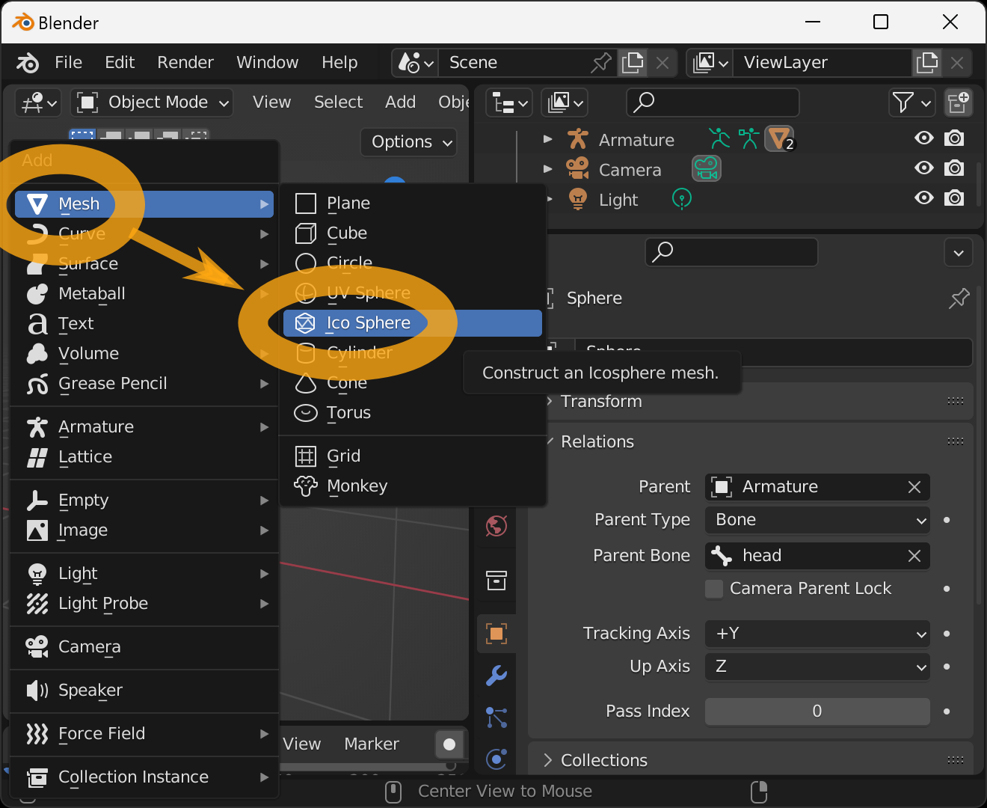Open the Modifiers properties tab
Viewport: 987px width, 808px height.
[x=496, y=676]
